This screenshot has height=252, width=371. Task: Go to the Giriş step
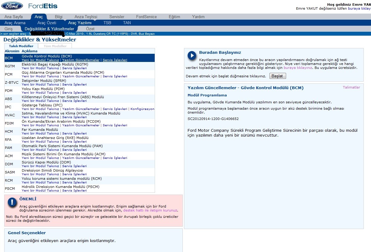click(x=9, y=29)
